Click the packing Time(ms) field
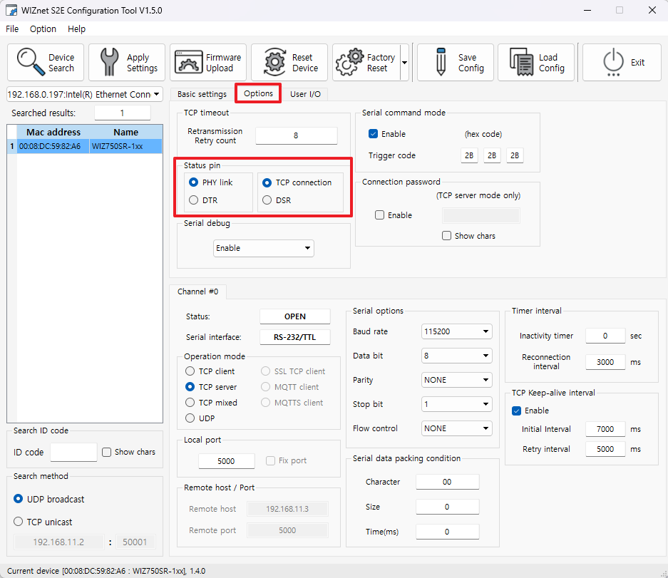 [447, 532]
